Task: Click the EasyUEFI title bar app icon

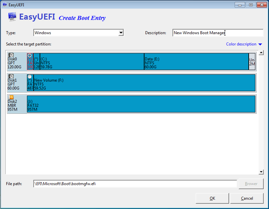Action: (5, 5)
